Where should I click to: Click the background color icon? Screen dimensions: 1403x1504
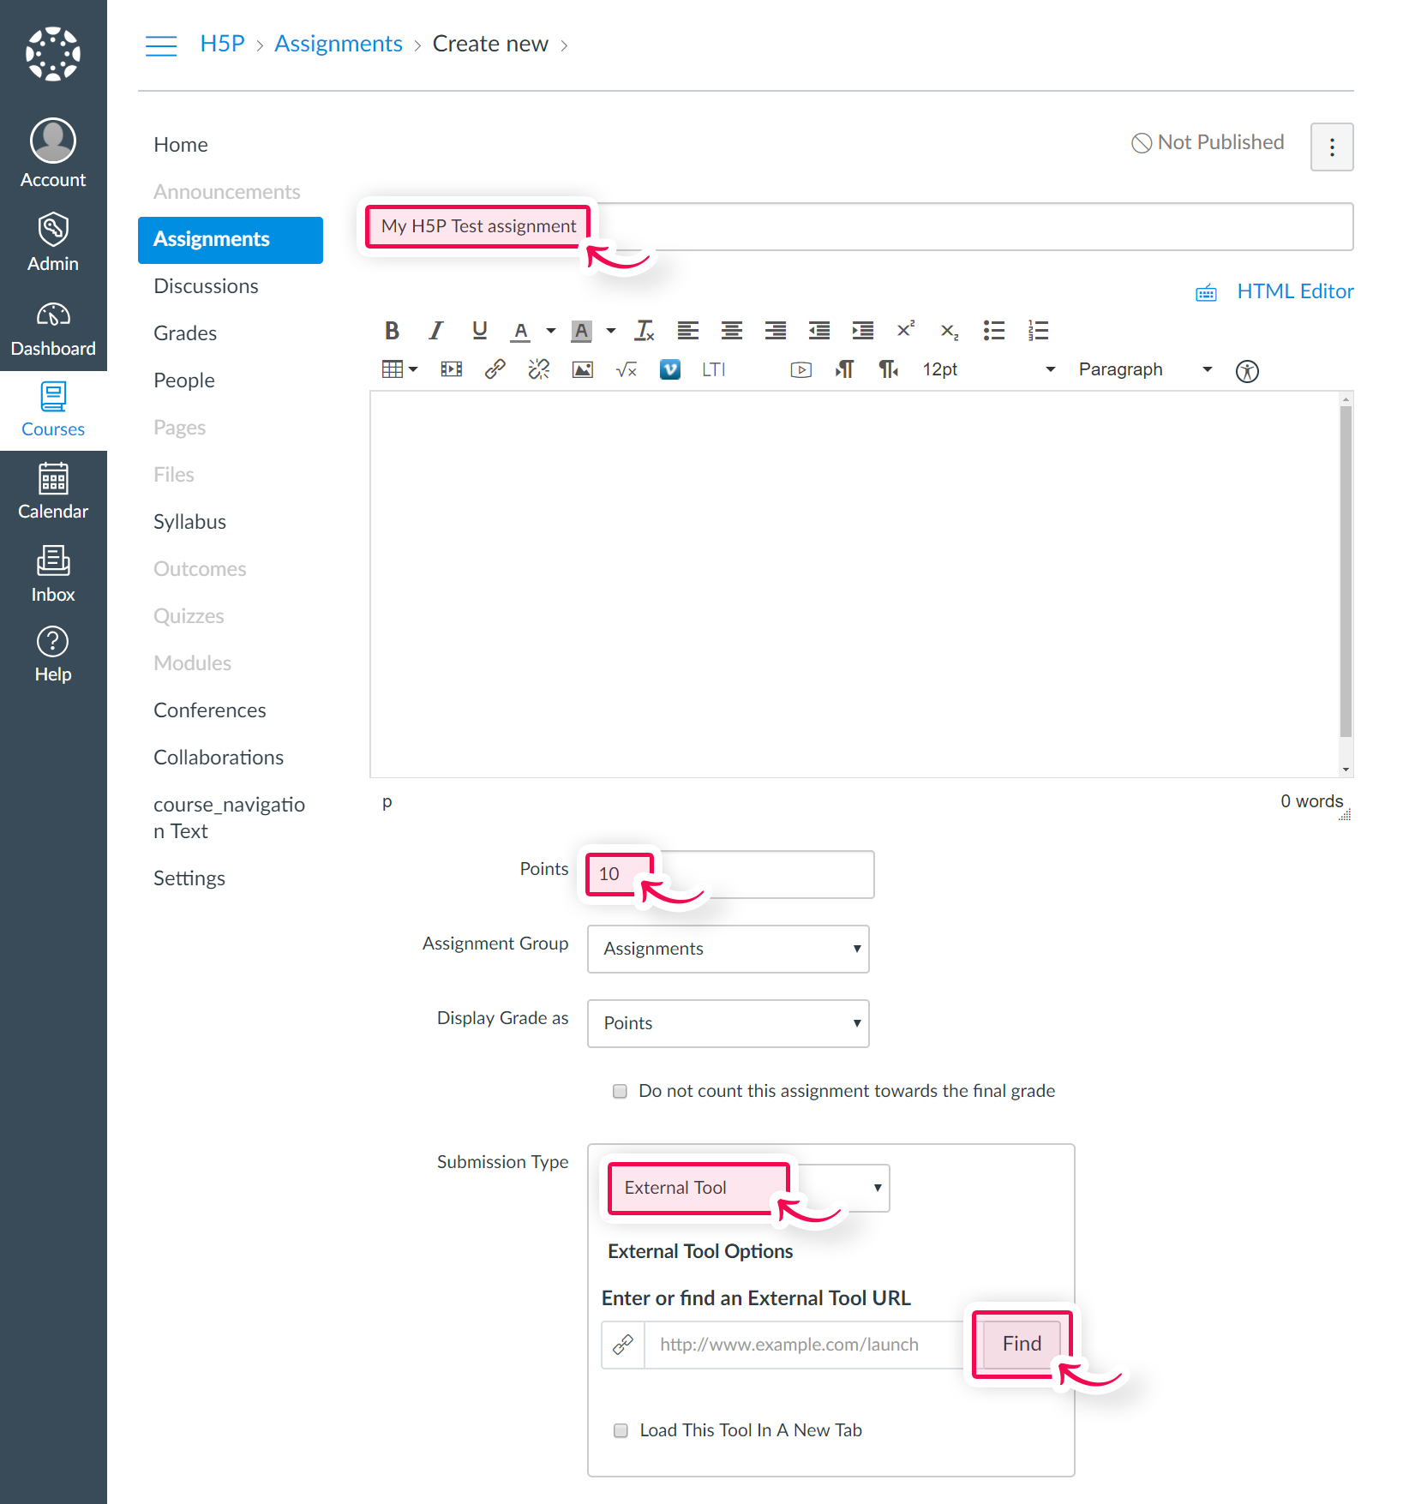click(581, 331)
